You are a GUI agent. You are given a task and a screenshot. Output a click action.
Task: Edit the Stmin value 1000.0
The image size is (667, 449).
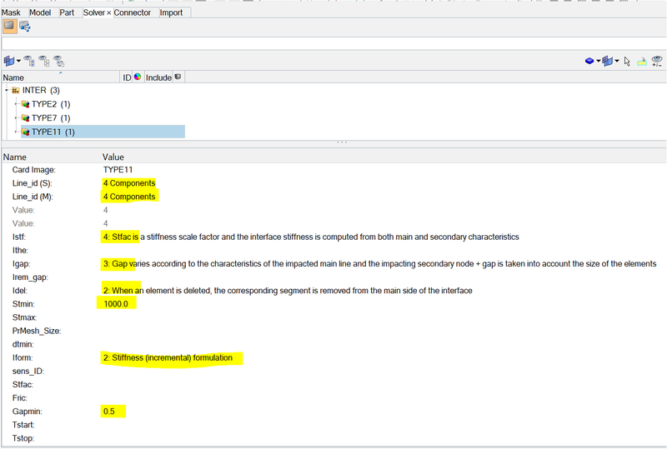tap(116, 304)
